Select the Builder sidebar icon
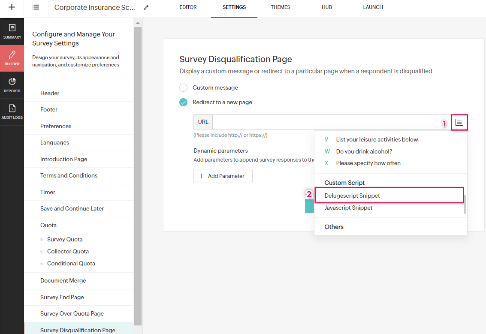The image size is (486, 334). [x=12, y=58]
